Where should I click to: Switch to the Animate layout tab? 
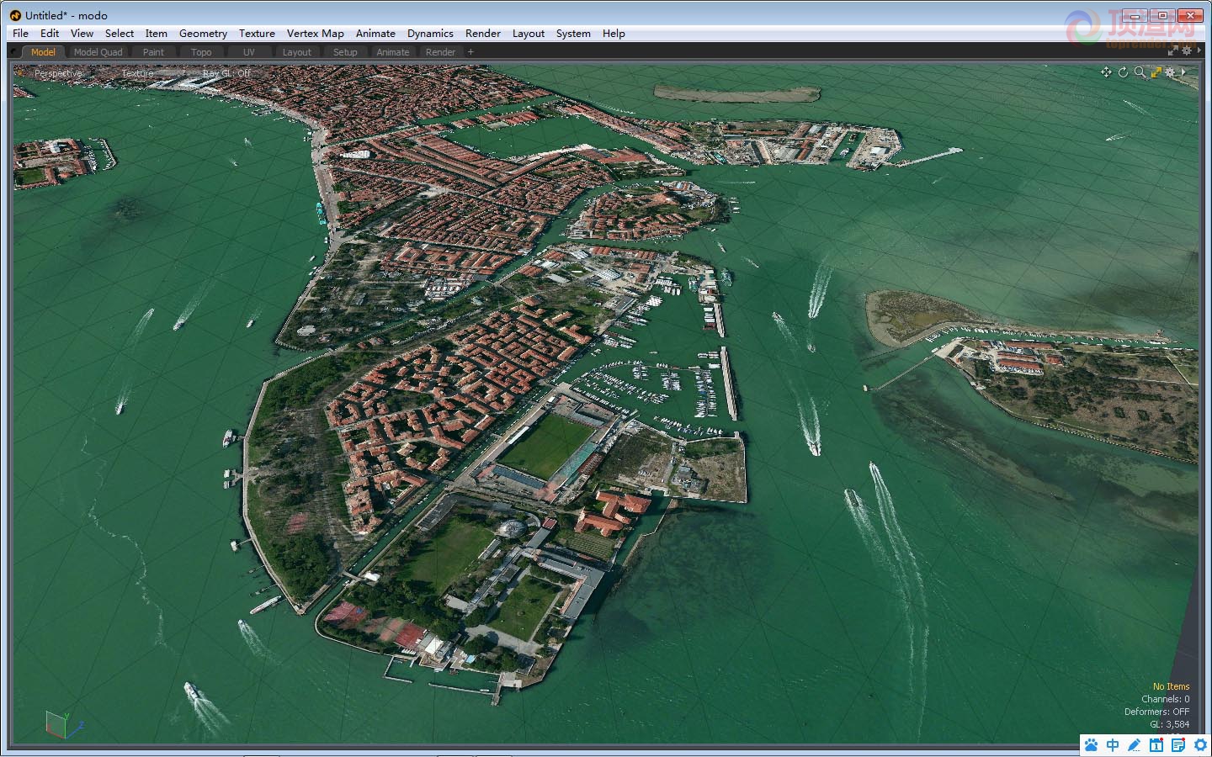tap(393, 52)
